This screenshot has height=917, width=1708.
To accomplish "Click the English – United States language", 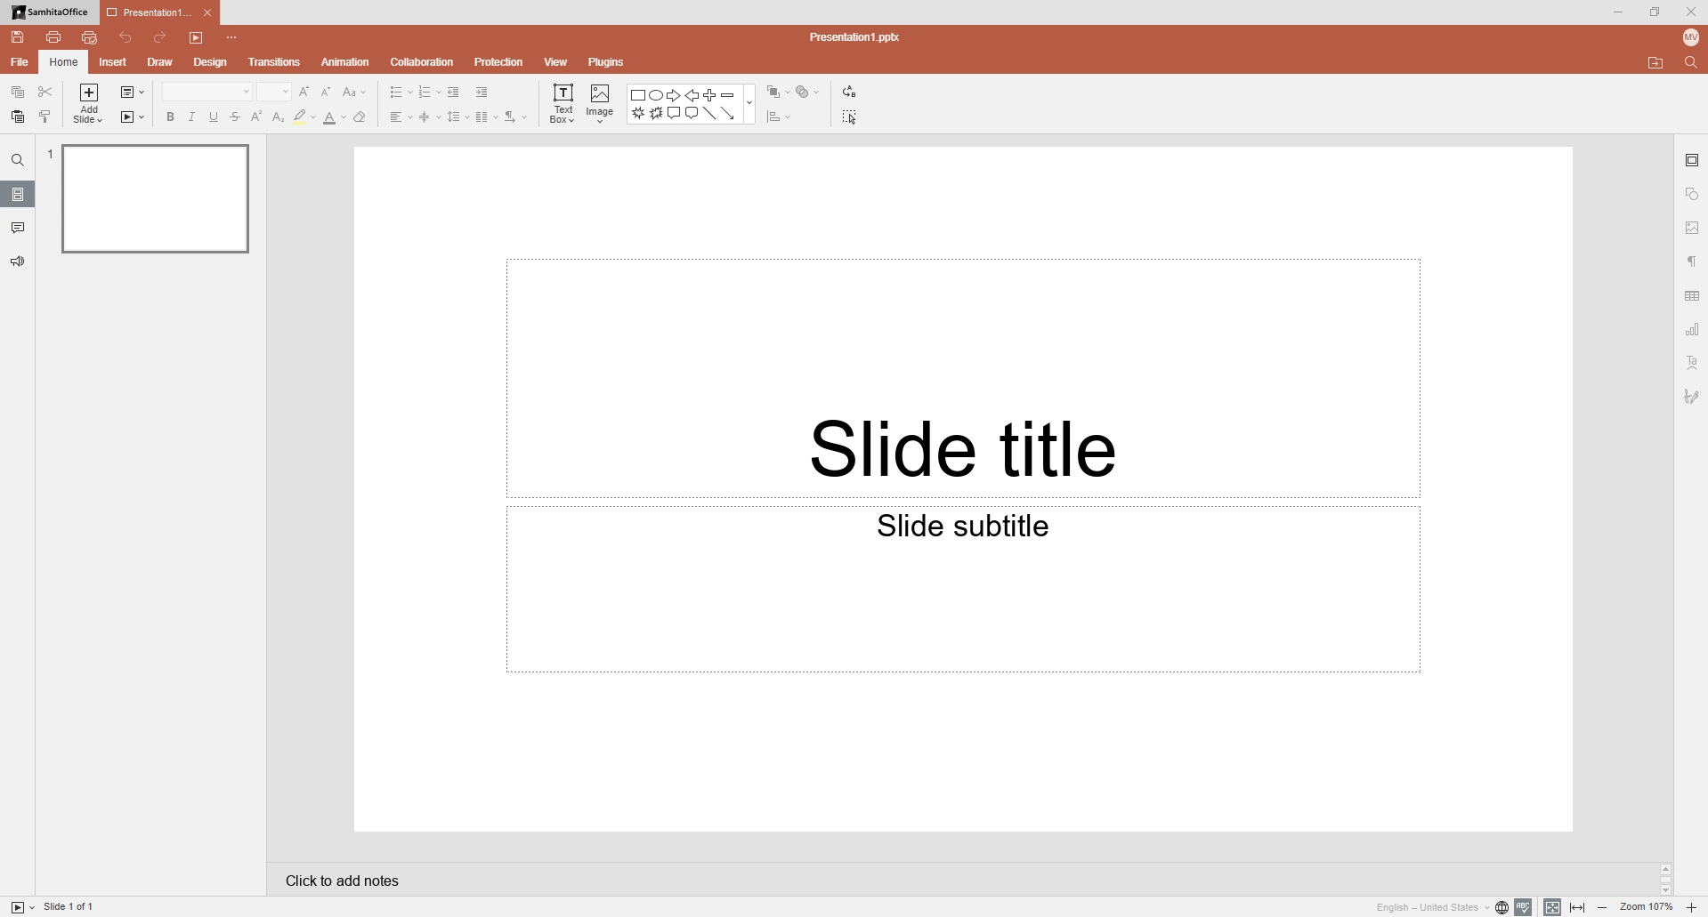I will pos(1428,907).
